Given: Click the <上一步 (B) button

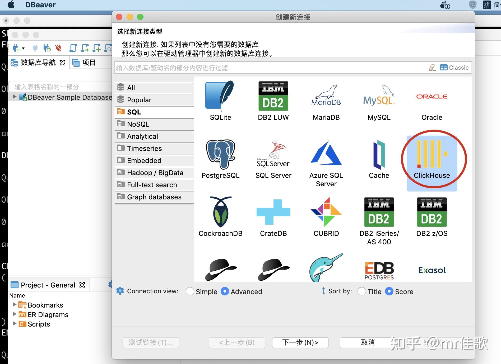Looking at the screenshot, I should pyautogui.click(x=237, y=342).
